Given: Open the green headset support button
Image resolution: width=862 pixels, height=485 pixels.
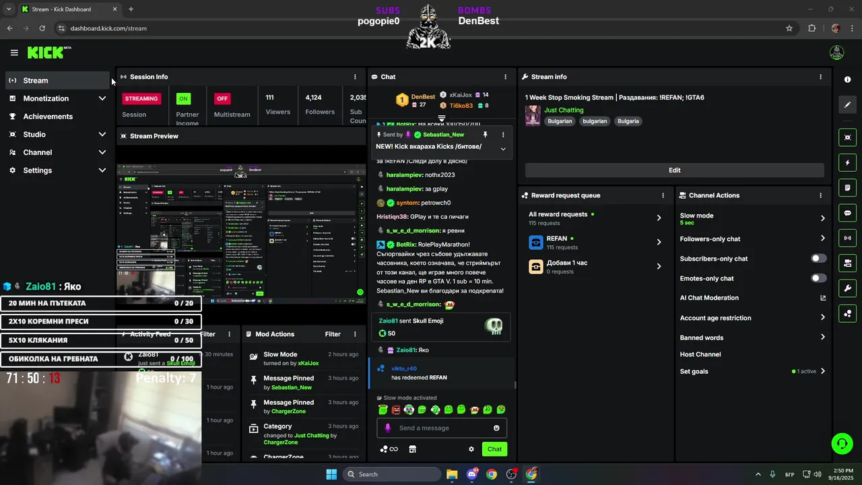Looking at the screenshot, I should click(842, 443).
